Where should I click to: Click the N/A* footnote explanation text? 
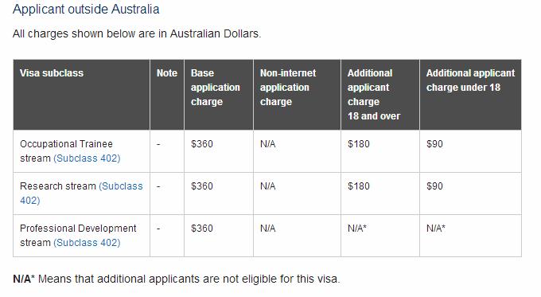pos(177,279)
